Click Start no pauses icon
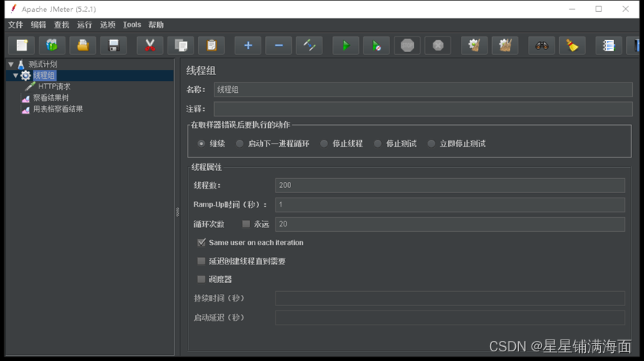 tap(376, 45)
